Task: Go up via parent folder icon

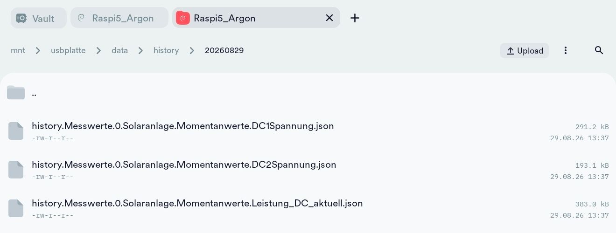Action: click(x=16, y=93)
